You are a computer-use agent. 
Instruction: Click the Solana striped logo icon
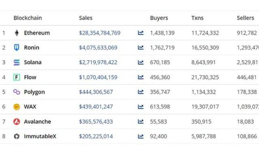[17, 62]
